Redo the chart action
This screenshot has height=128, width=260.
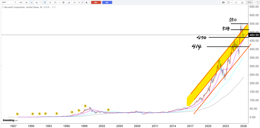pos(82,2)
